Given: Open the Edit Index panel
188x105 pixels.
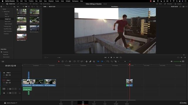Looking at the screenshot, I should (x=34, y=4).
